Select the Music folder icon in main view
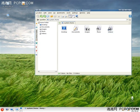This screenshot has width=140, height=112. (x=99, y=29)
